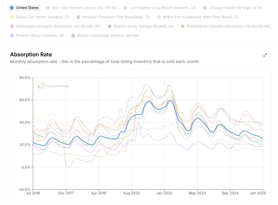Click the Aug 2020 x-axis label
Screen dimensions: 278x205
(x=132, y=193)
